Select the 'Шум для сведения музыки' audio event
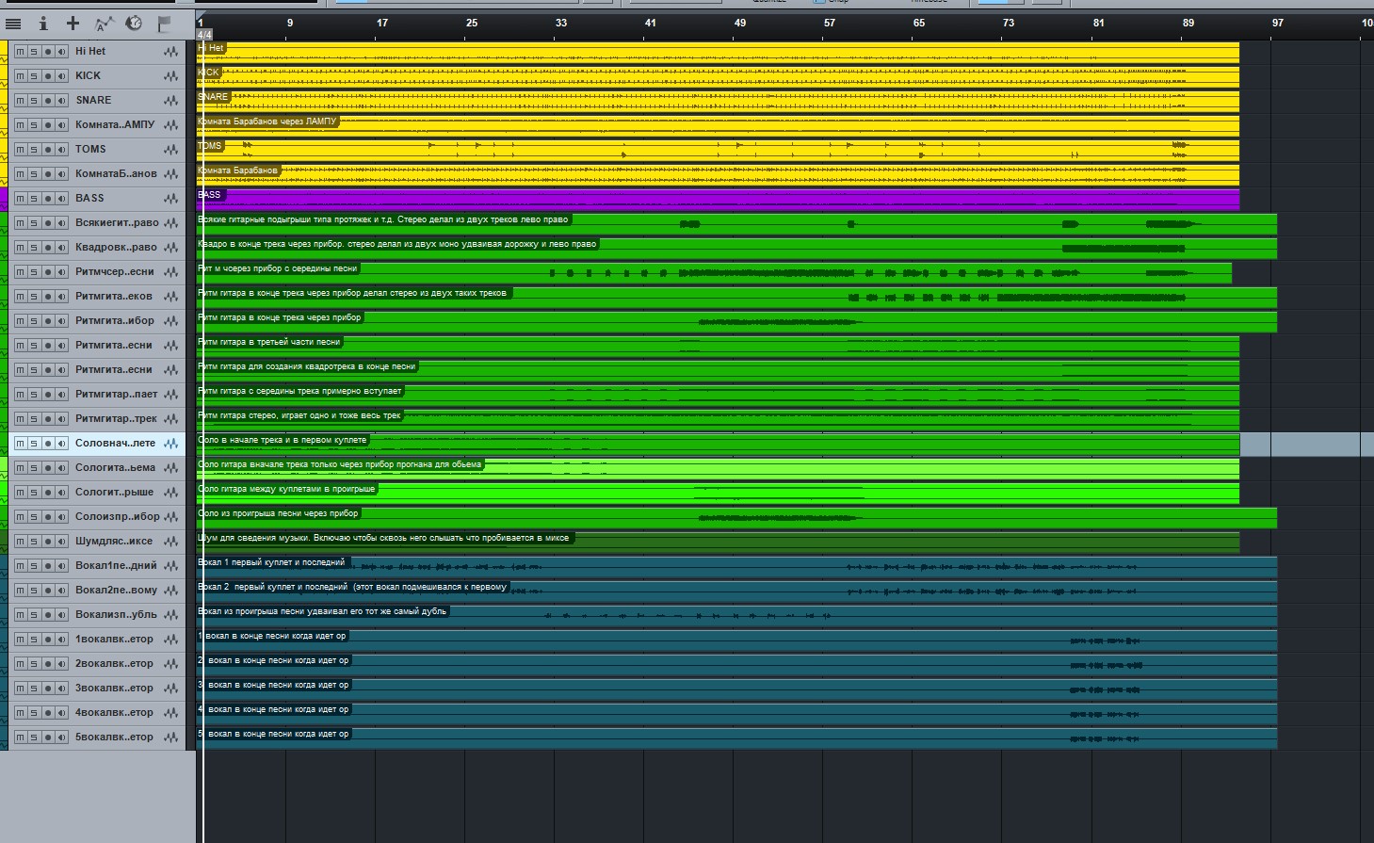Viewport: 1374px width, 843px height. [x=718, y=542]
